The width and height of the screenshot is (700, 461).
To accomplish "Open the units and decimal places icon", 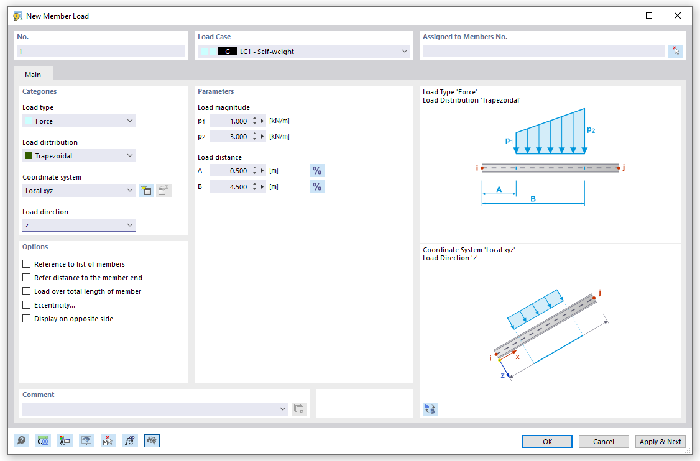I will [x=43, y=441].
